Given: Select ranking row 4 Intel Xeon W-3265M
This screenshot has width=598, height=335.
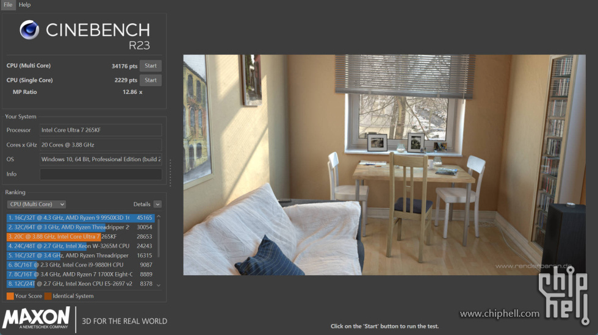Looking at the screenshot, I should 81,246.
